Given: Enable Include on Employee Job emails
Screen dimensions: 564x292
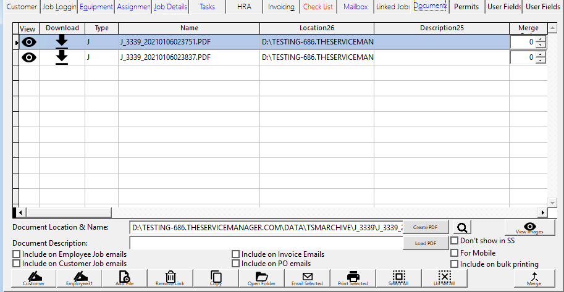Looking at the screenshot, I should (x=17, y=254).
